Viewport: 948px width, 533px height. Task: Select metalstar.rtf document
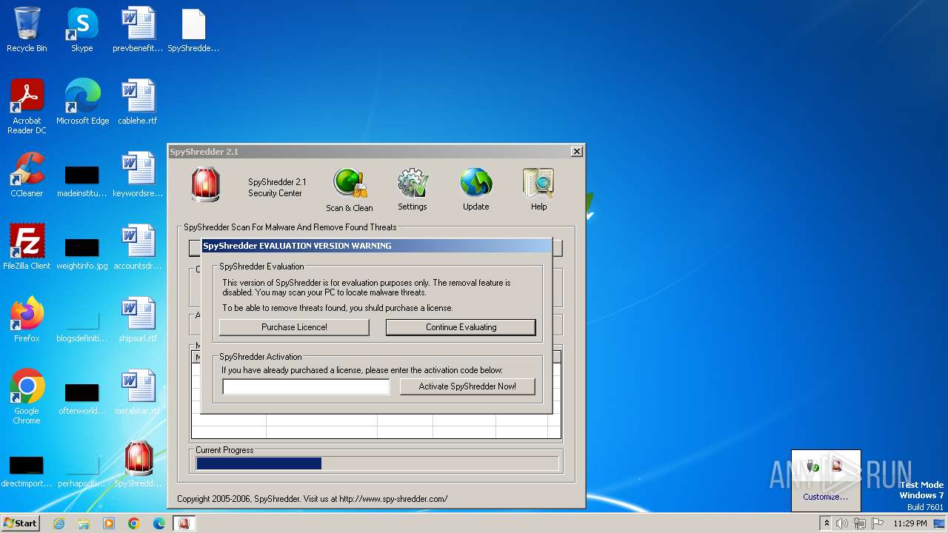(138, 392)
